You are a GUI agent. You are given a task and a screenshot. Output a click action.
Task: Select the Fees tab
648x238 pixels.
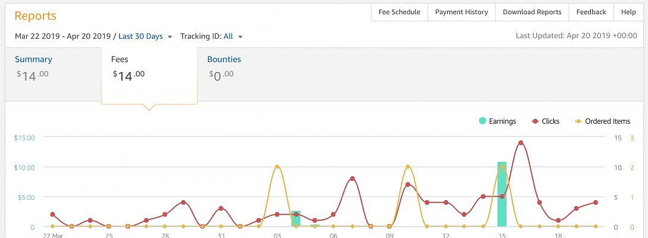click(x=119, y=59)
